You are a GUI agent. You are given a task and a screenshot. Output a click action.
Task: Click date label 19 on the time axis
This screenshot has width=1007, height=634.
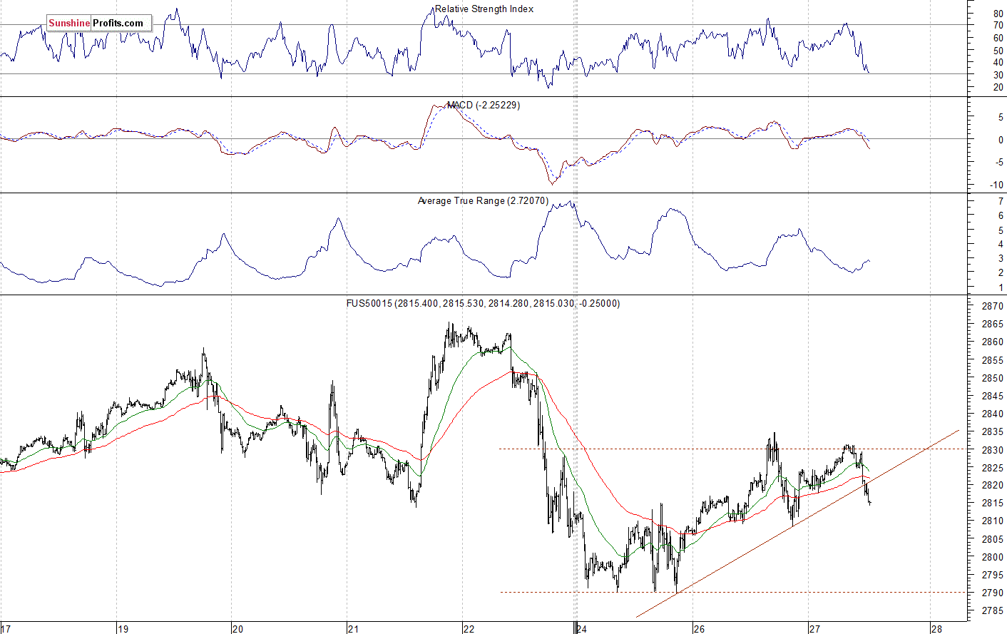[x=123, y=629]
